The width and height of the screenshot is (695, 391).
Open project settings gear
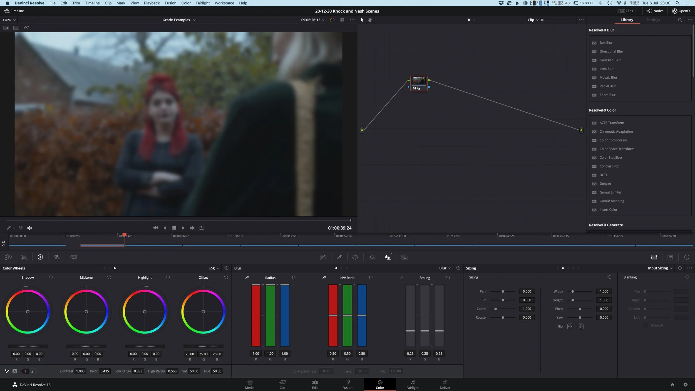[686, 385]
